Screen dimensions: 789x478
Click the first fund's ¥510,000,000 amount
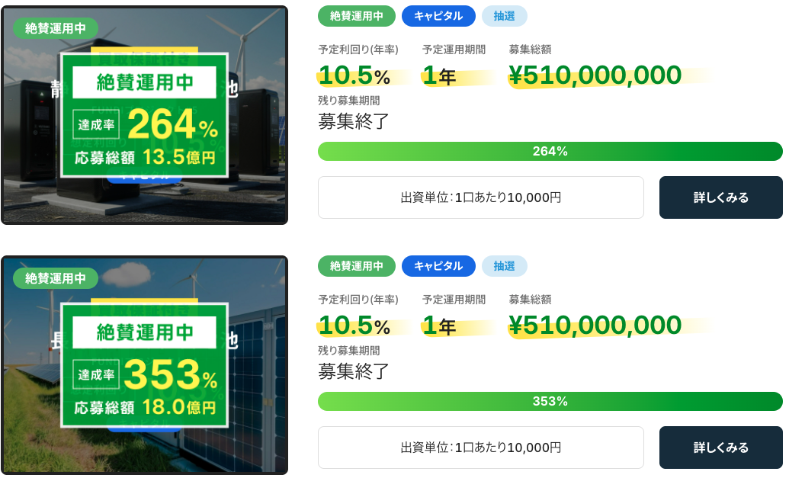click(595, 75)
